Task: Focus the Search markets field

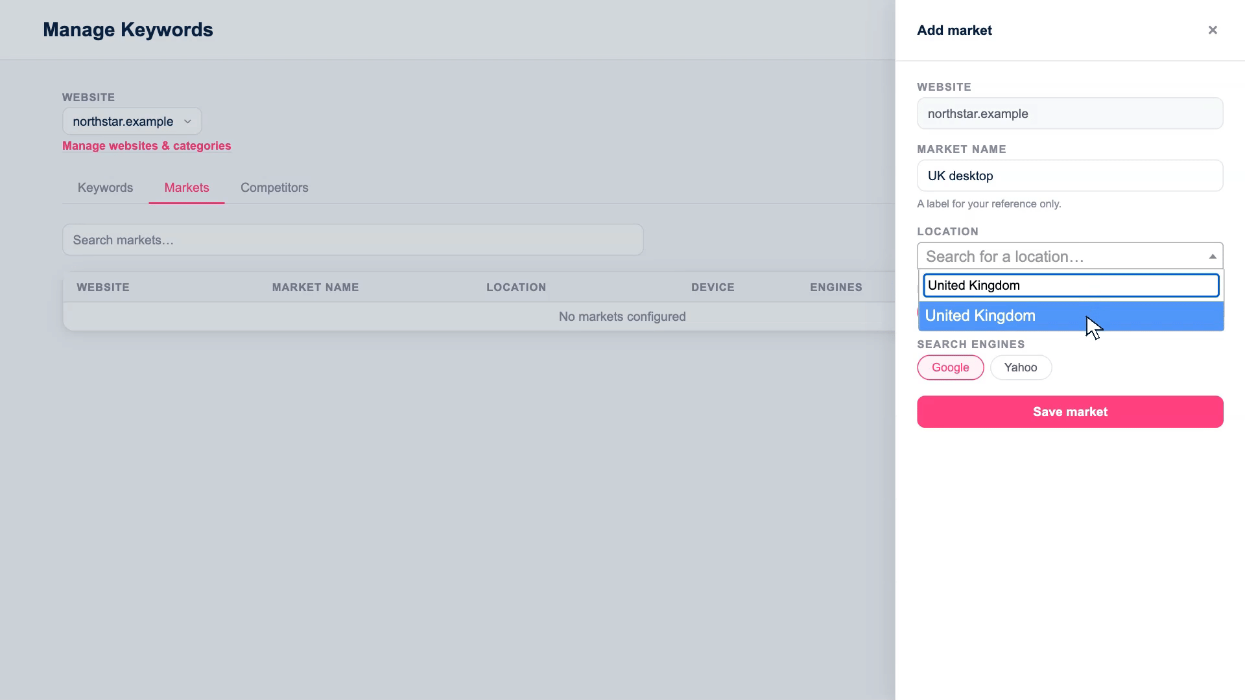Action: pos(353,240)
